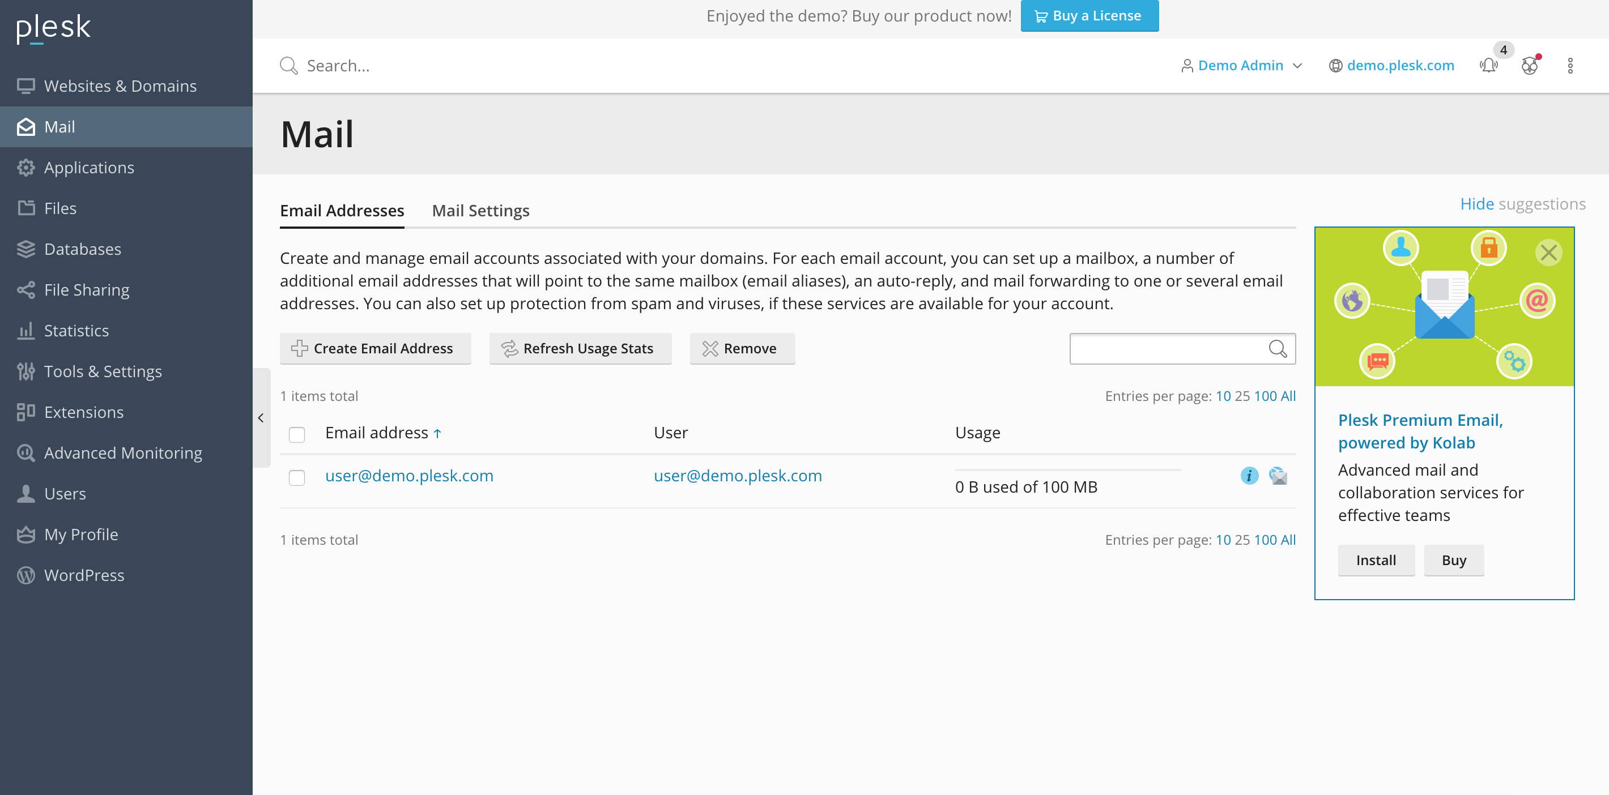Open Plesk Premium Email title link
Screen dimensions: 1609x795
click(1420, 431)
